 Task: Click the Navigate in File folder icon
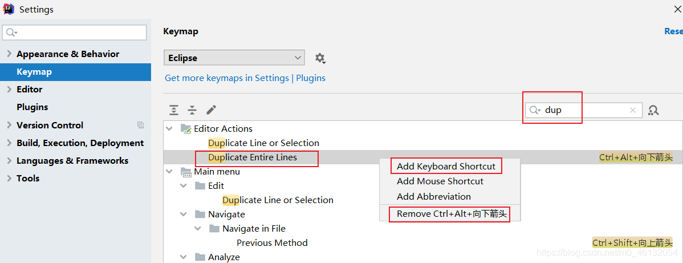coord(214,229)
